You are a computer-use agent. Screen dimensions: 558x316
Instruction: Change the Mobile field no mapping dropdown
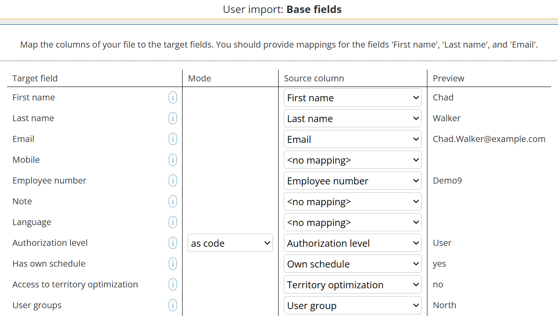click(x=352, y=159)
